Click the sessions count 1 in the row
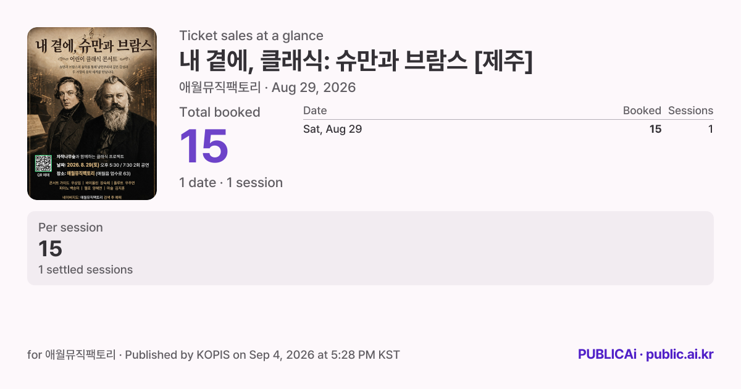Image resolution: width=741 pixels, height=389 pixels. (x=711, y=129)
